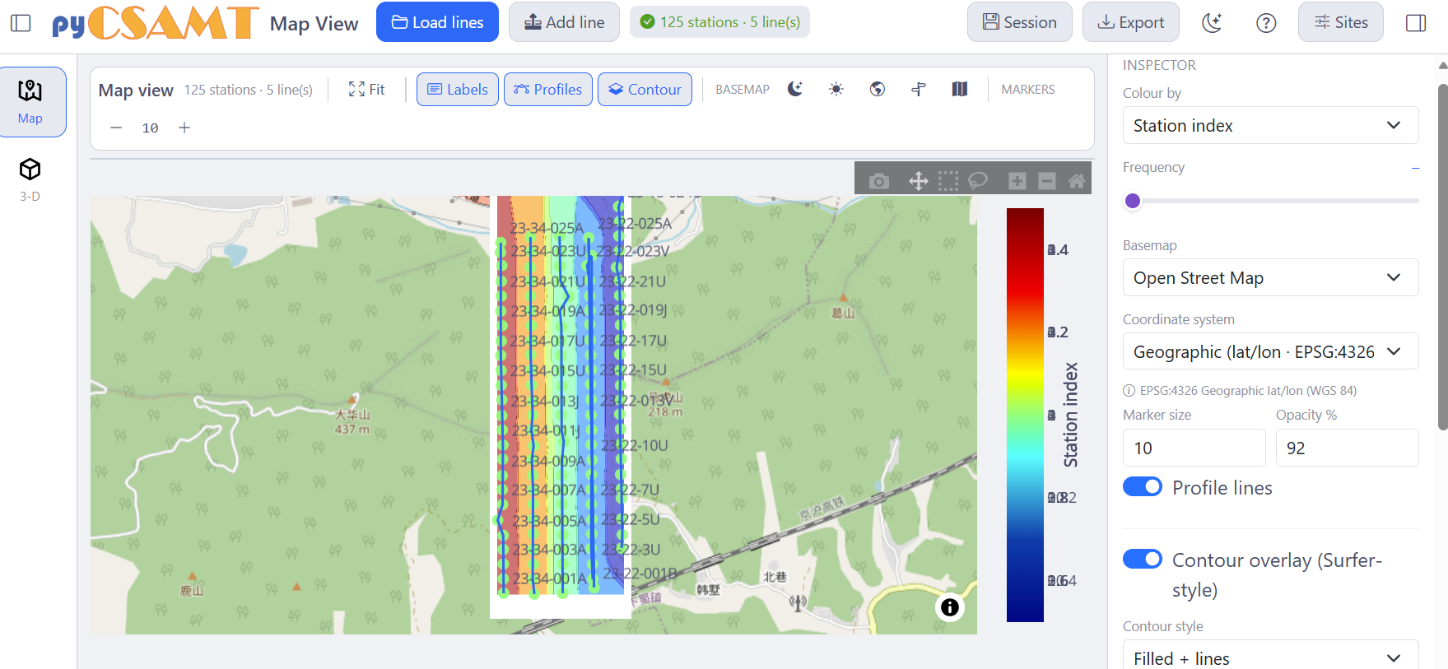Increase marker size with plus stepper
1448x669 pixels.
click(184, 128)
